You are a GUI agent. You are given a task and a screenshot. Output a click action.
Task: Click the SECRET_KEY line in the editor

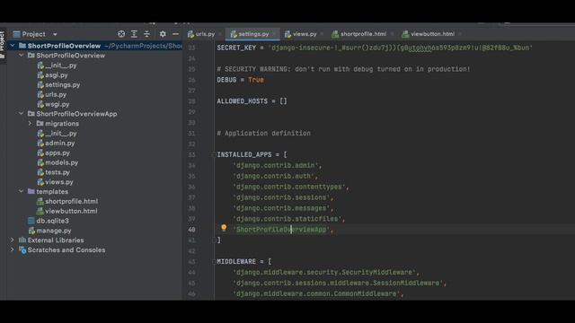(x=375, y=48)
